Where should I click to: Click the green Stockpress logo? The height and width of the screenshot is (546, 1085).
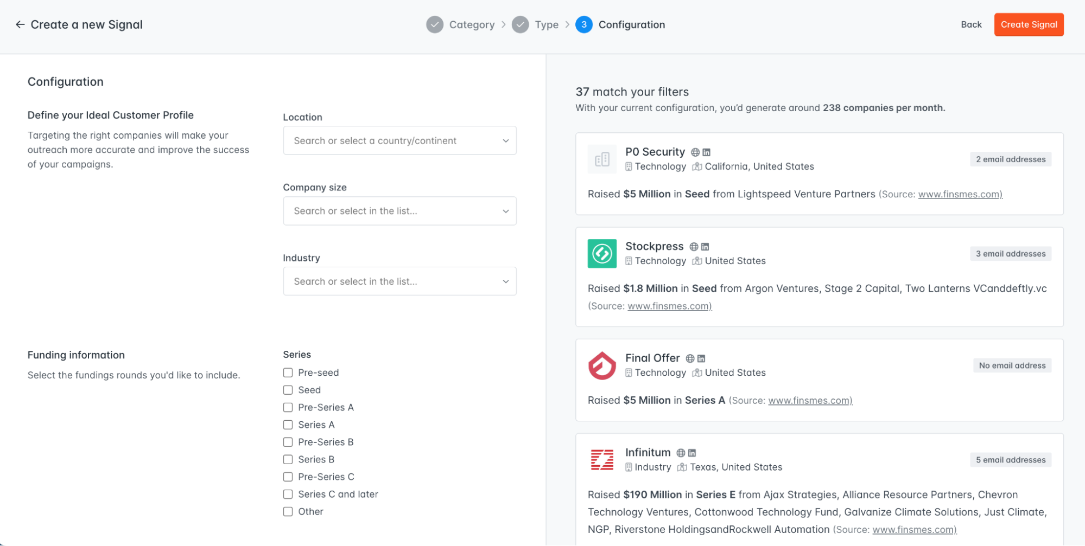[x=602, y=254]
